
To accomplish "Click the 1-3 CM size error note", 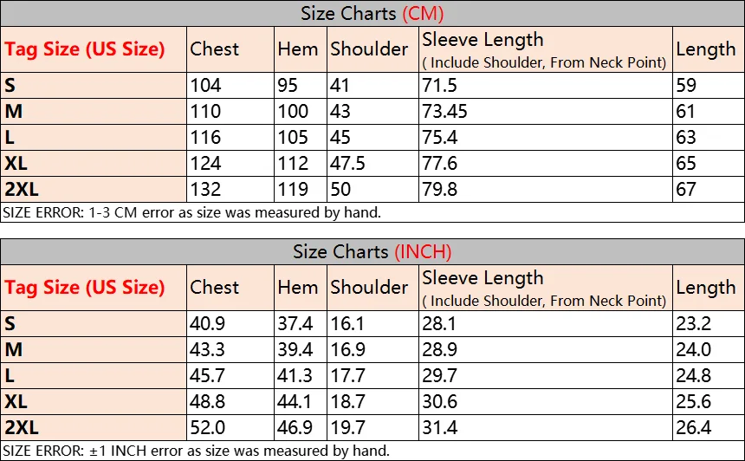I will pyautogui.click(x=192, y=212).
